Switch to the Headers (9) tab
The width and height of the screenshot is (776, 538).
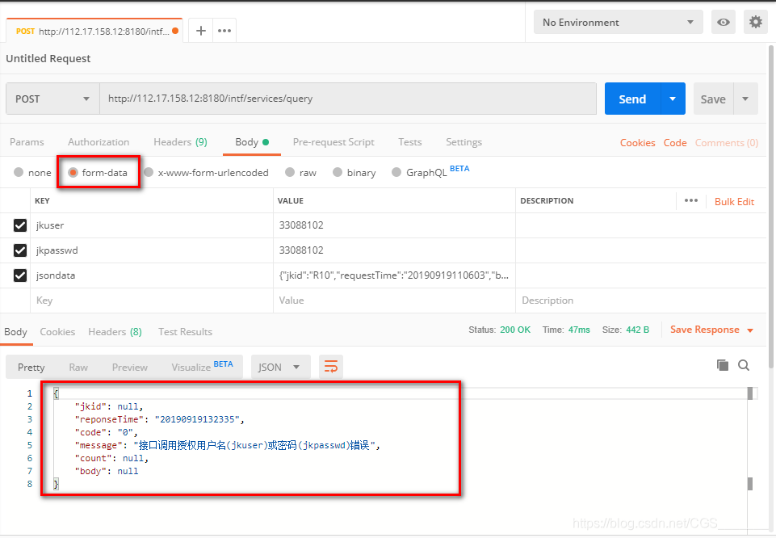click(179, 141)
